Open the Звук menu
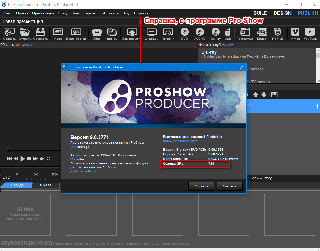The width and height of the screenshot is (320, 251). [x=76, y=13]
